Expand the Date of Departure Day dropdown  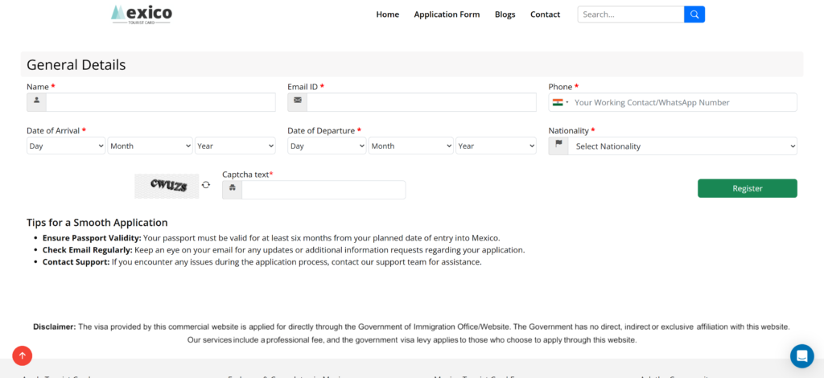click(x=328, y=146)
